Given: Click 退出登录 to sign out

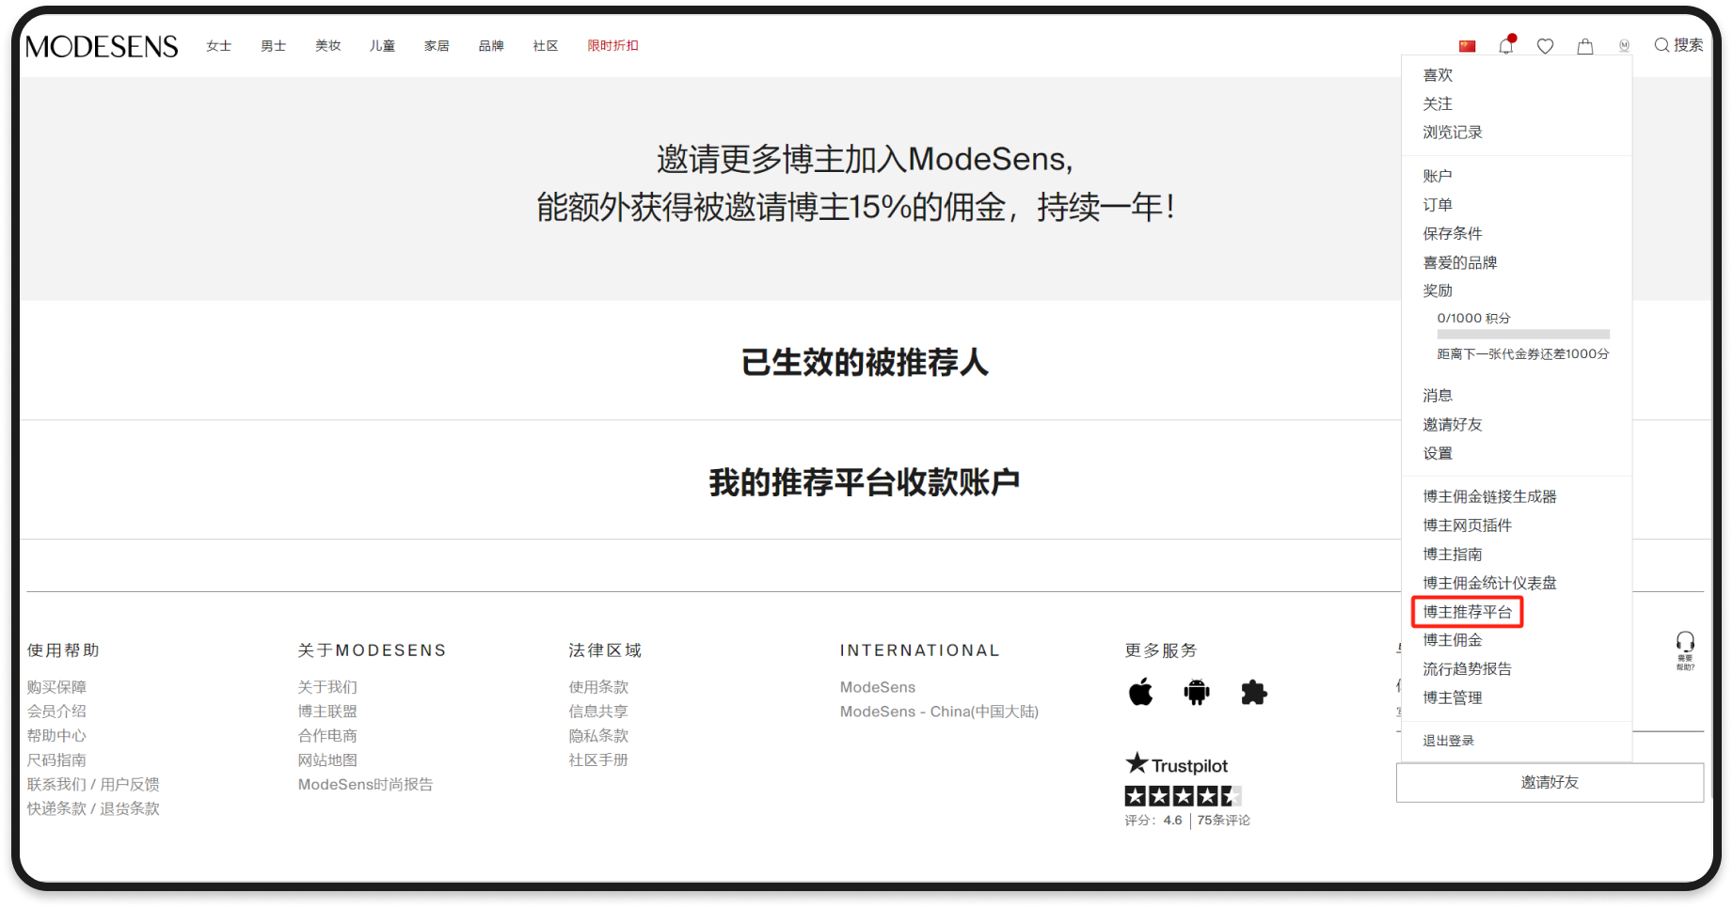Looking at the screenshot, I should 1448,741.
